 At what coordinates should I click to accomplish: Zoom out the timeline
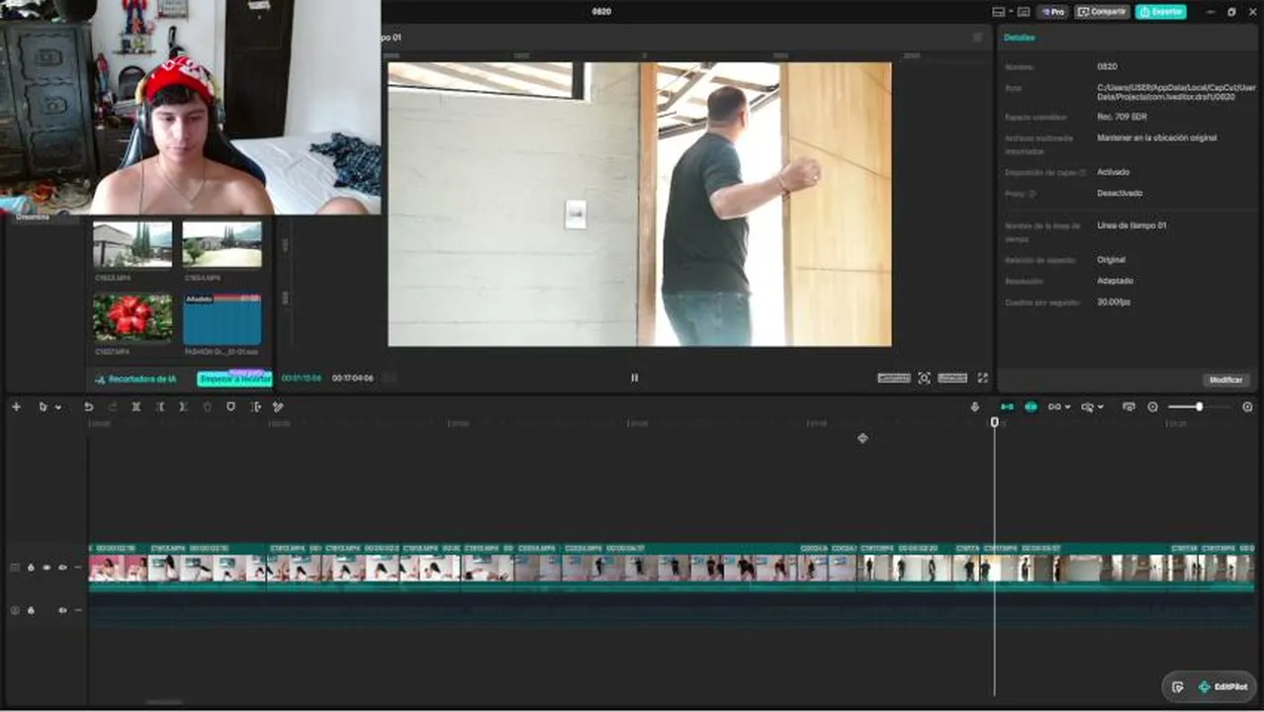[1152, 406]
